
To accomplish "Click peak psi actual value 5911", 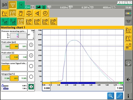I will coord(23,46).
